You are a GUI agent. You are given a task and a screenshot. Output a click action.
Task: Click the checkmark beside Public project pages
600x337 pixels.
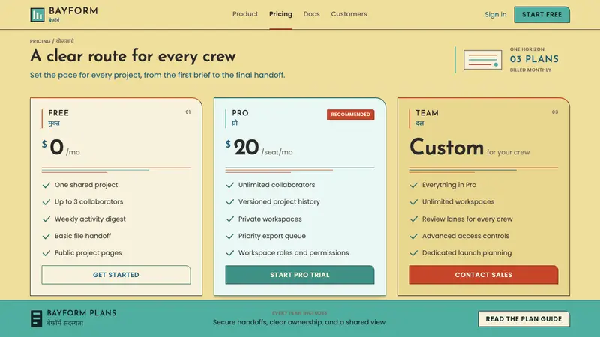tap(46, 253)
